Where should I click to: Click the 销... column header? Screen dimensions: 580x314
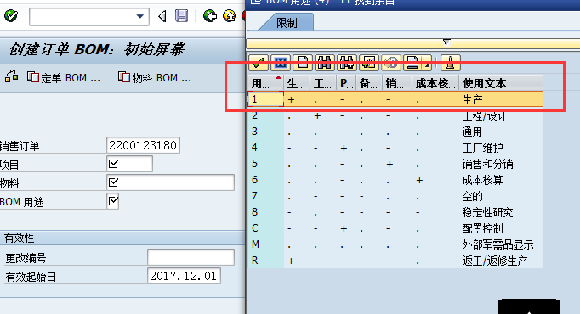tap(397, 83)
